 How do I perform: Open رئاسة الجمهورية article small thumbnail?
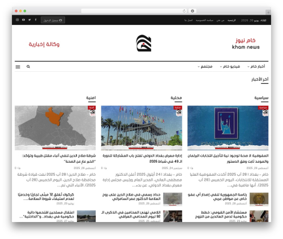[x=259, y=199]
